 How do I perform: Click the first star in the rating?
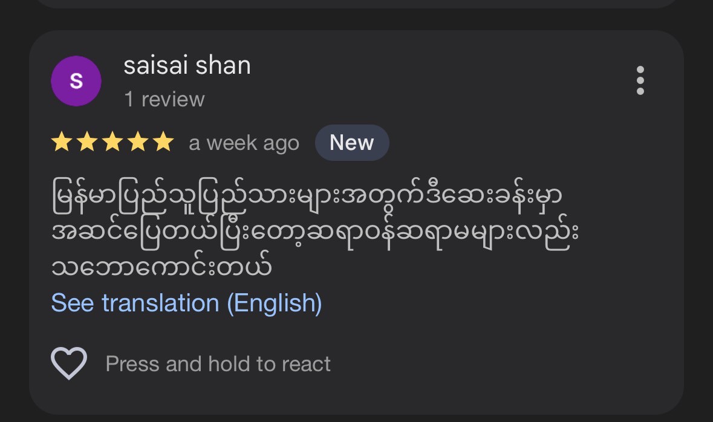click(x=62, y=142)
